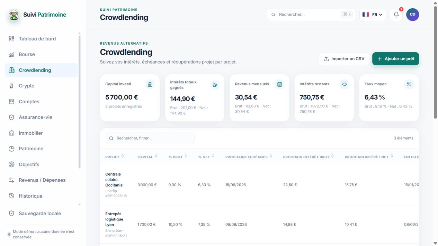The height and width of the screenshot is (246, 438).
Task: Click the piggy bank icon on Intérêts restants
Action: click(344, 84)
